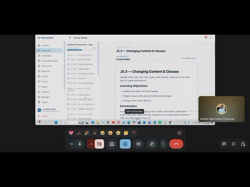Raise your hand in the meeting
Image resolution: width=250 pixels, height=187 pixels.
click(152, 144)
